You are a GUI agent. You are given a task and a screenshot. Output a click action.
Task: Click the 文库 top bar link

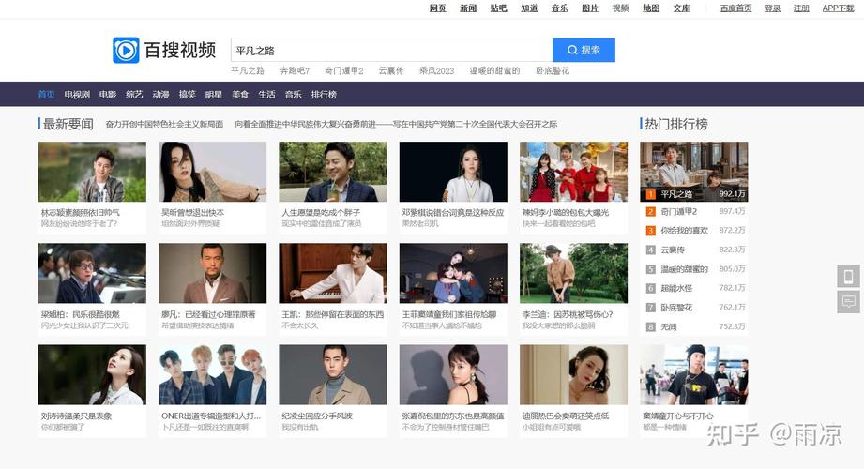pyautogui.click(x=681, y=8)
